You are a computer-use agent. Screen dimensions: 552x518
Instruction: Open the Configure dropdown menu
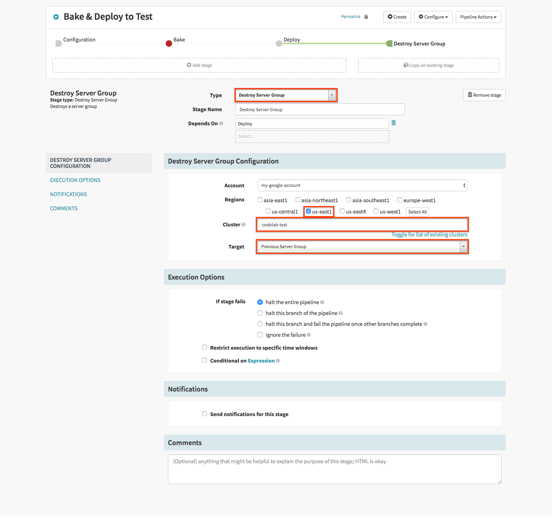[433, 17]
